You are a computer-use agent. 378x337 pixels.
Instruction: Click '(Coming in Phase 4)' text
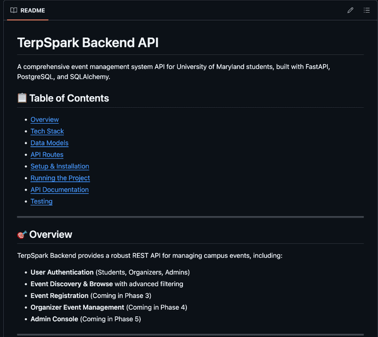pos(157,307)
